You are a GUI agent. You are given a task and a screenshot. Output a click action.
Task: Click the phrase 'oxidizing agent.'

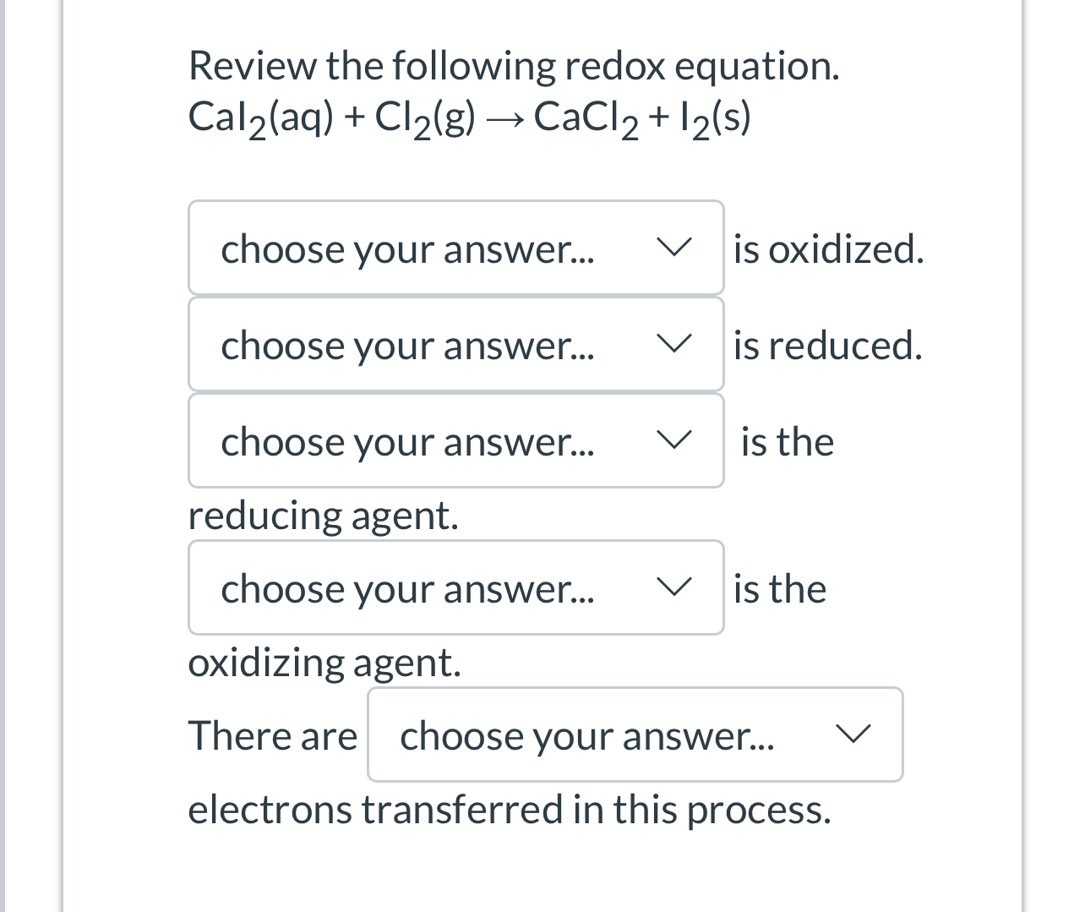pyautogui.click(x=324, y=663)
